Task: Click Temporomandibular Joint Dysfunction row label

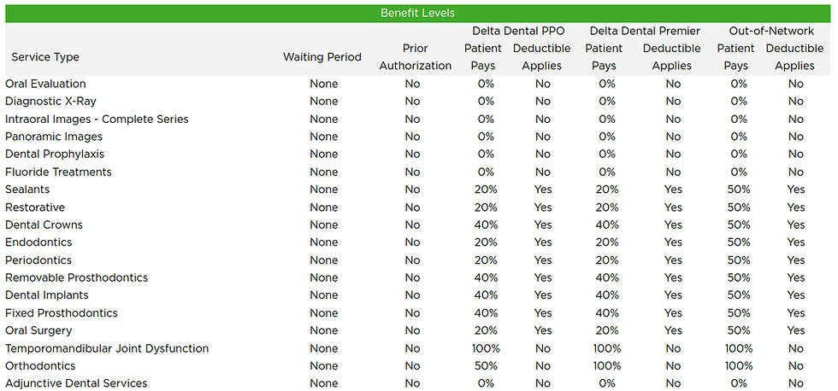Action: click(x=107, y=348)
